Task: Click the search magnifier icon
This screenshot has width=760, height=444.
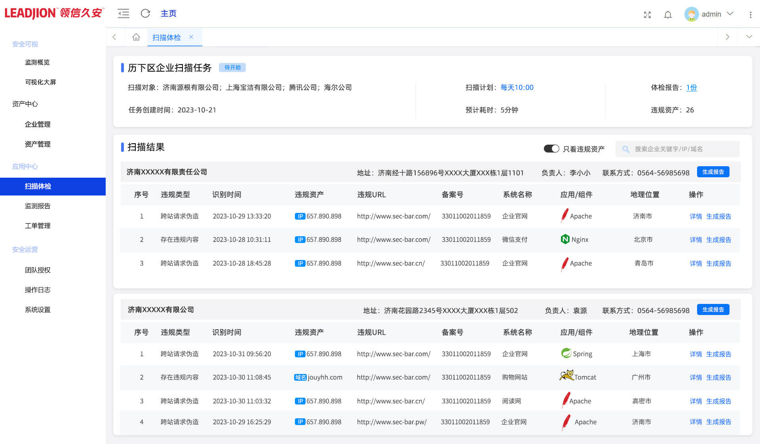Action: pos(626,149)
